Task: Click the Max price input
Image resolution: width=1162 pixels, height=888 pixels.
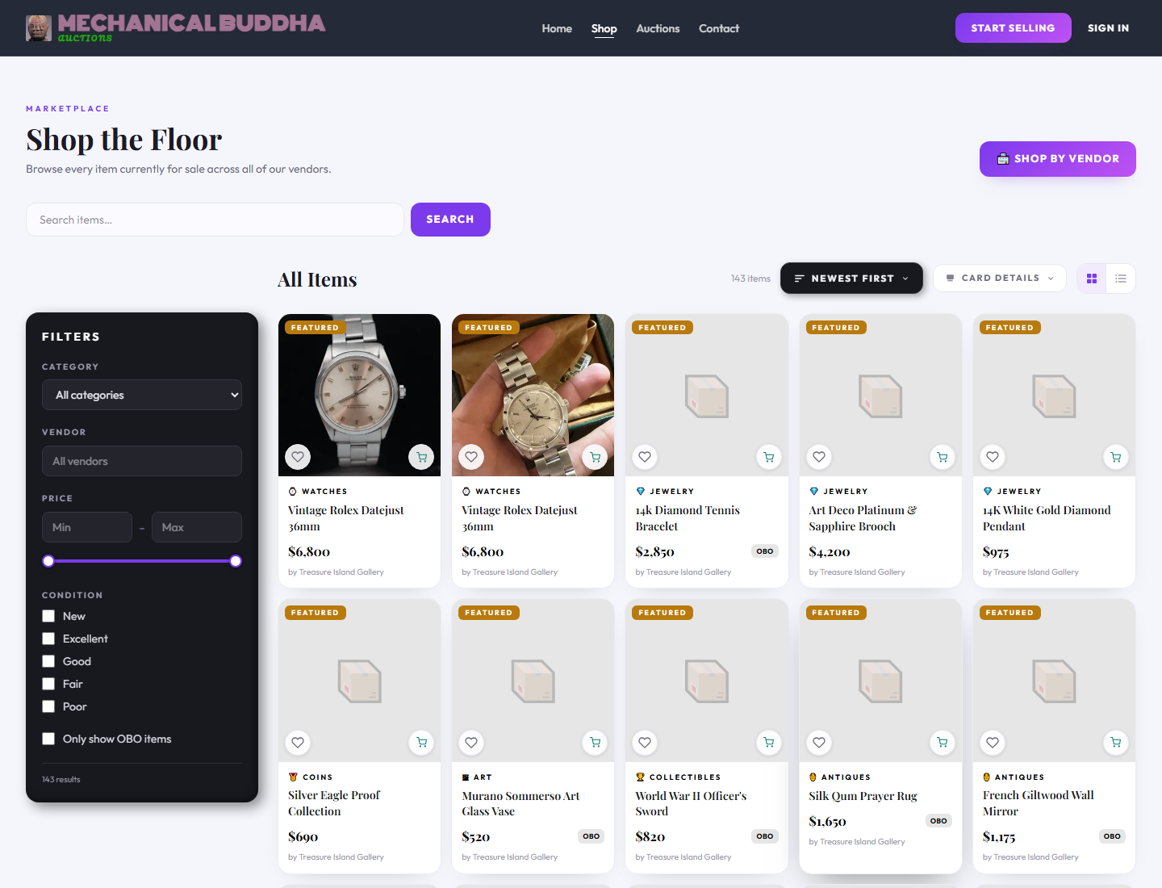Action: [x=197, y=527]
